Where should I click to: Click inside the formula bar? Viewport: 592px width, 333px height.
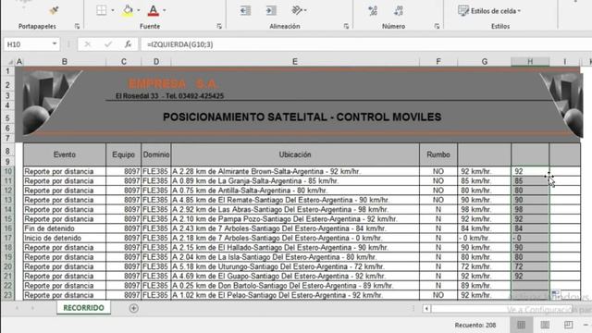click(x=365, y=44)
